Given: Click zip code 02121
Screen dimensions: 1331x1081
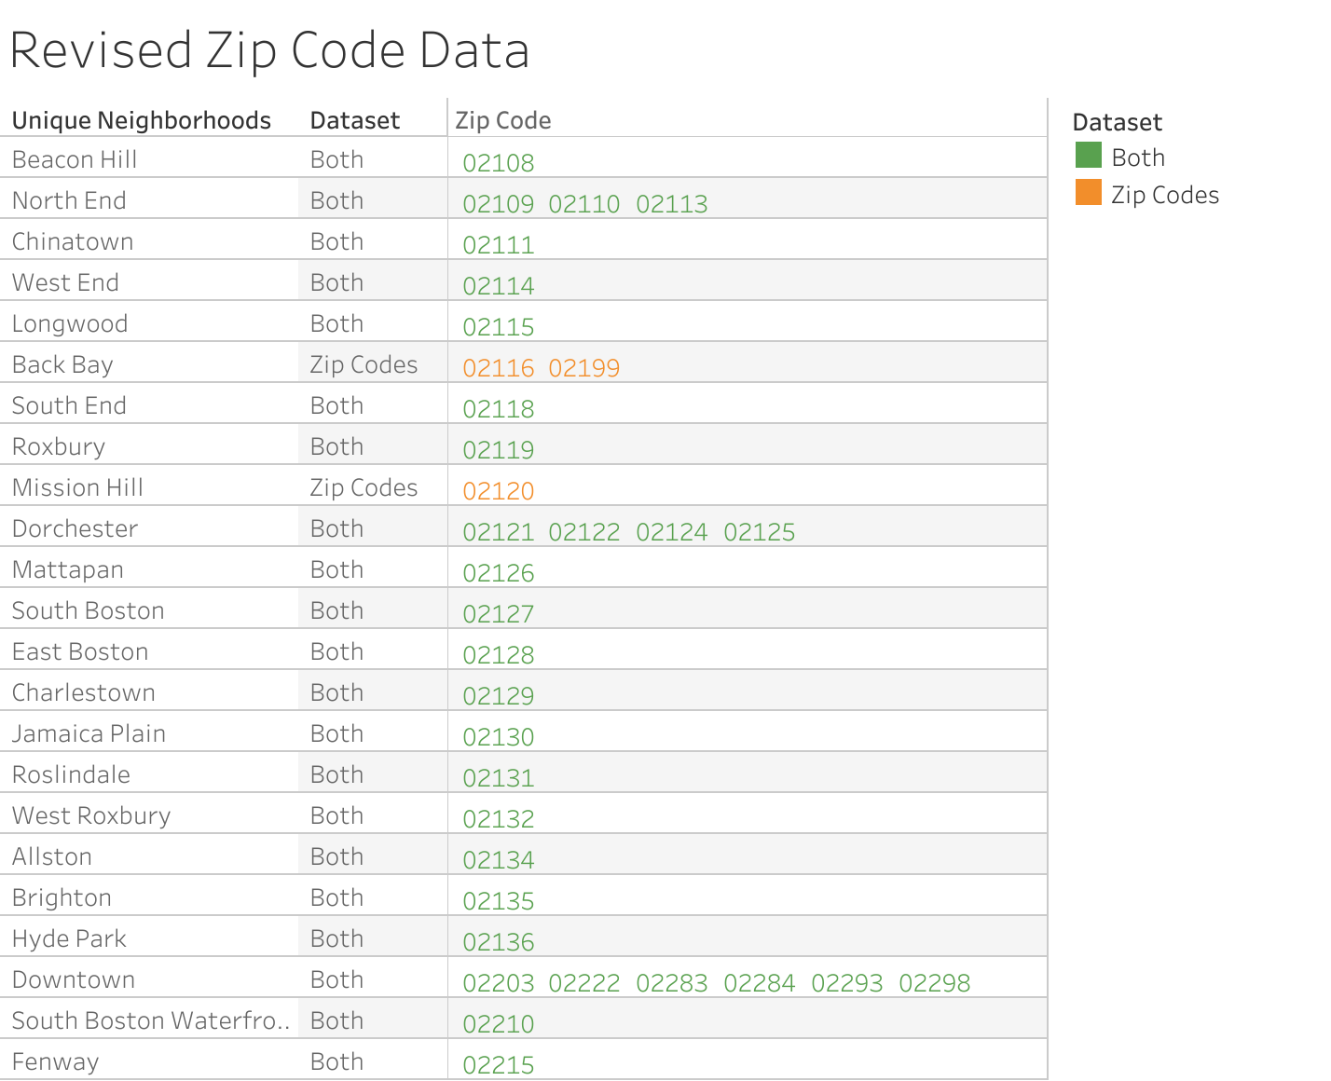Looking at the screenshot, I should 499,532.
